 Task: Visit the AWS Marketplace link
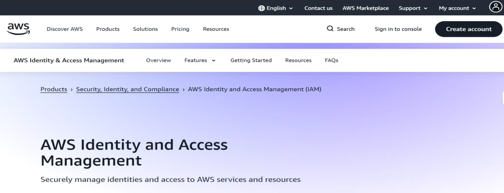[365, 8]
